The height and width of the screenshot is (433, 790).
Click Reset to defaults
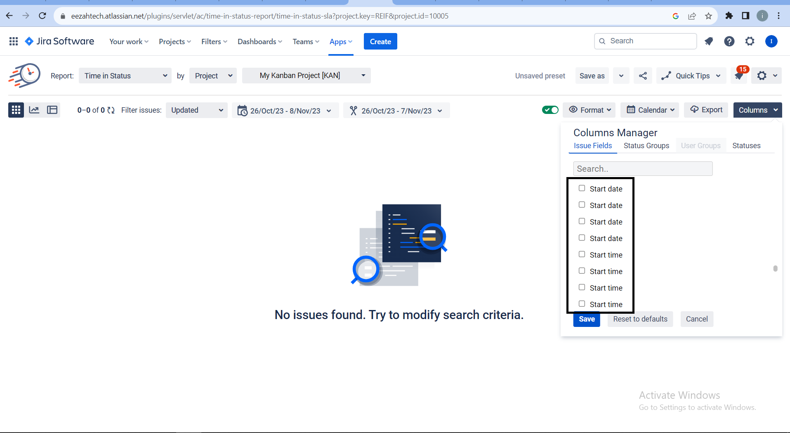point(640,319)
